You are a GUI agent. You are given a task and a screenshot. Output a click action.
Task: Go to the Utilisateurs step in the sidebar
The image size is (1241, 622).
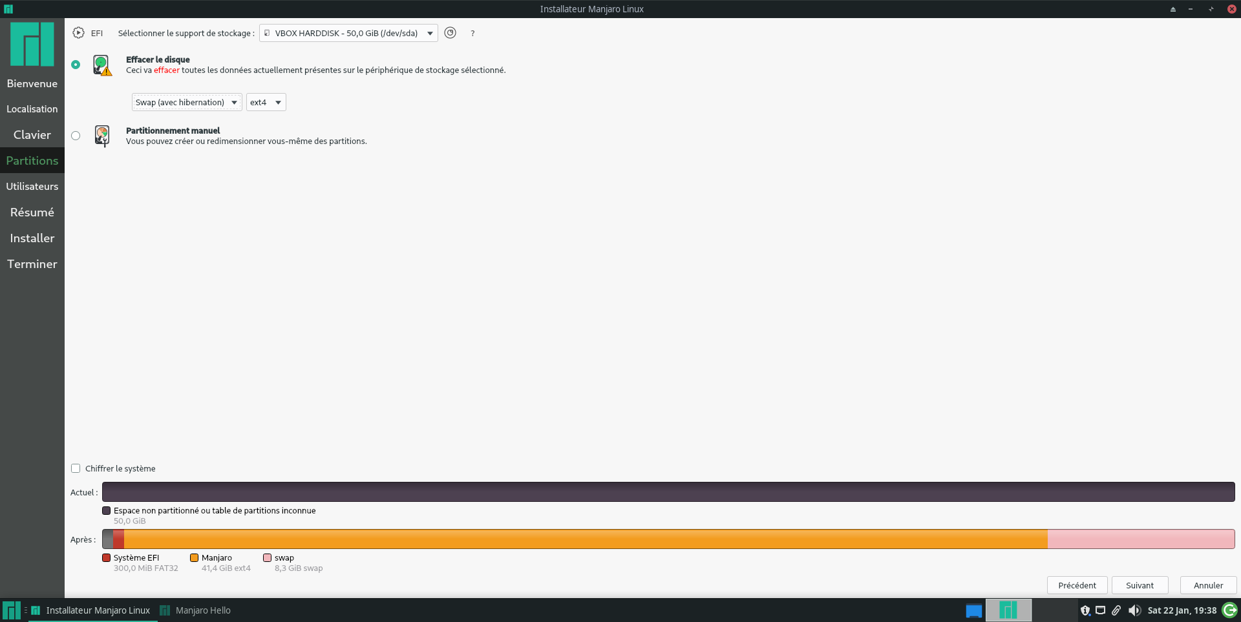(x=32, y=186)
